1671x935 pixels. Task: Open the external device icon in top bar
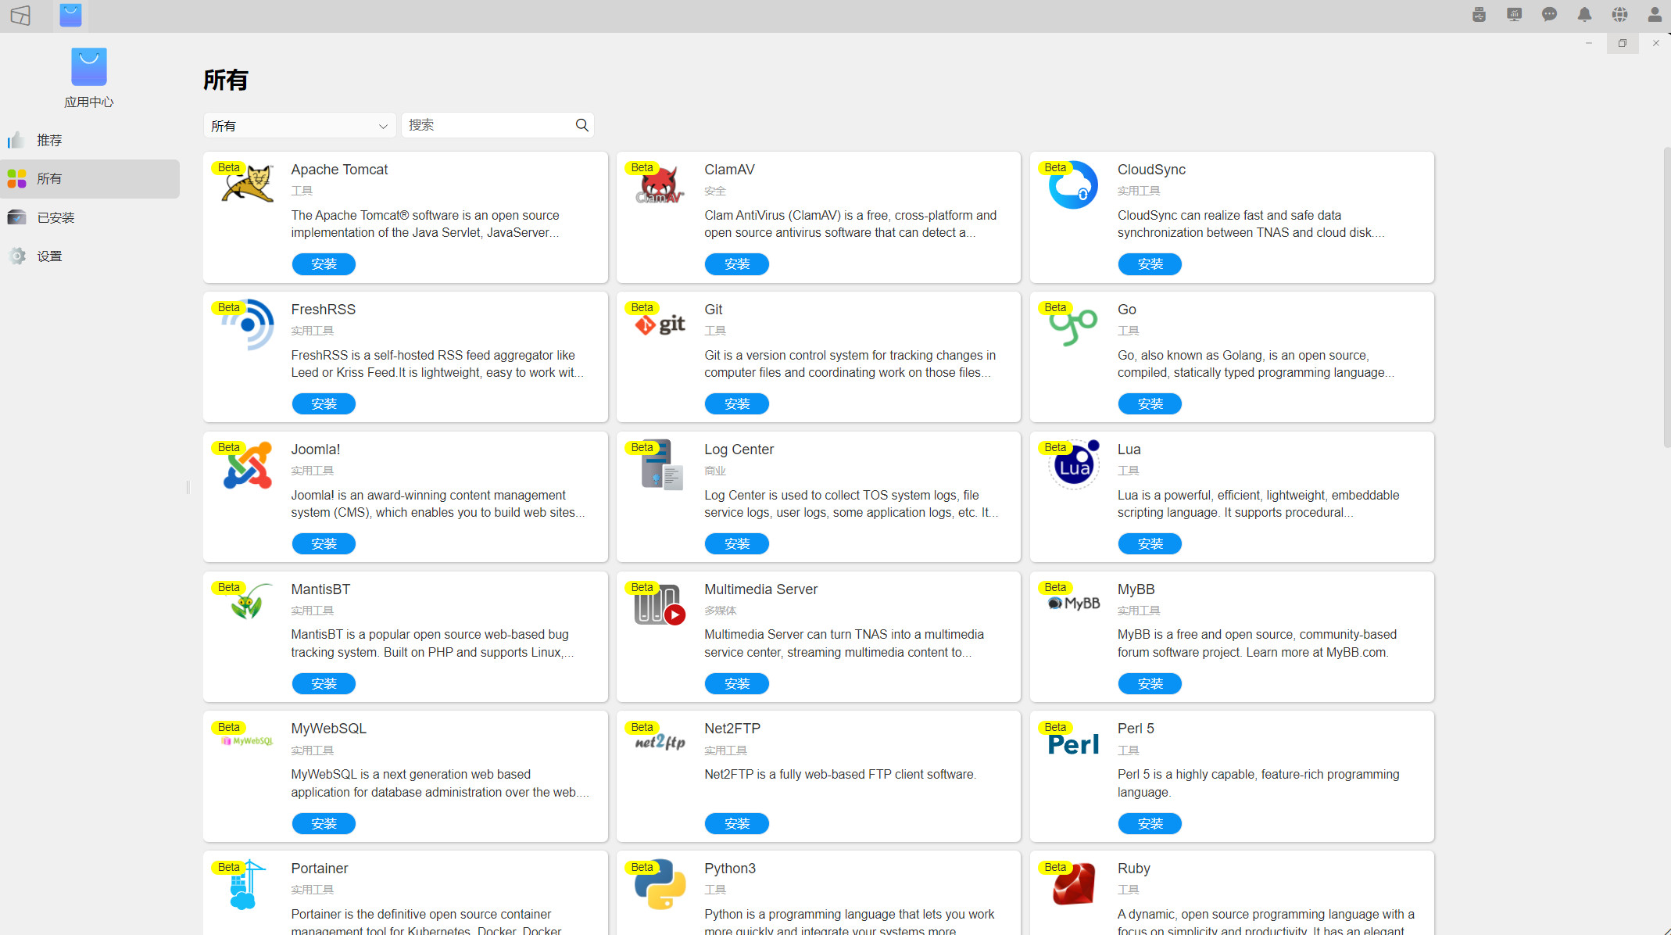pos(1479,14)
